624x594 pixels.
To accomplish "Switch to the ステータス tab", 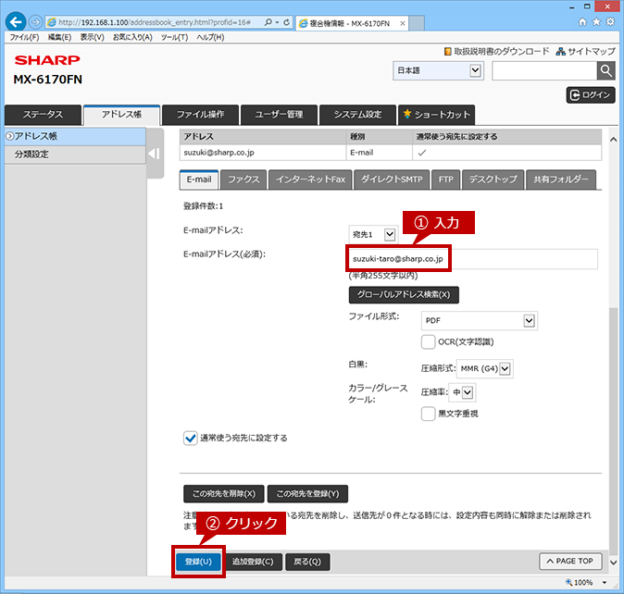I will click(x=43, y=115).
